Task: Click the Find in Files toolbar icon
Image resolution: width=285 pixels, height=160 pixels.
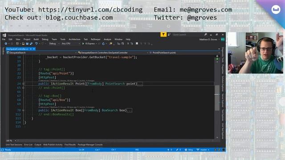Action: (110, 44)
